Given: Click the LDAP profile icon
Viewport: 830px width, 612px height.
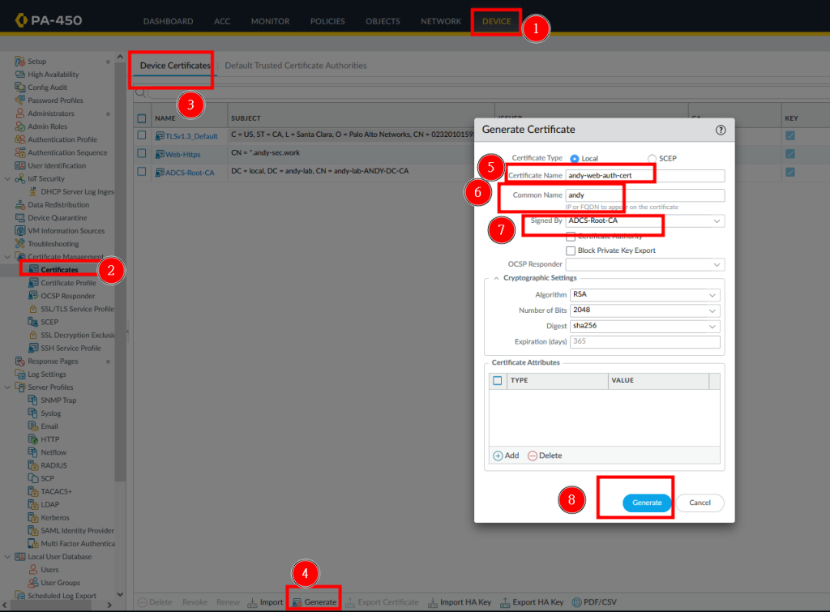Looking at the screenshot, I should (x=32, y=504).
